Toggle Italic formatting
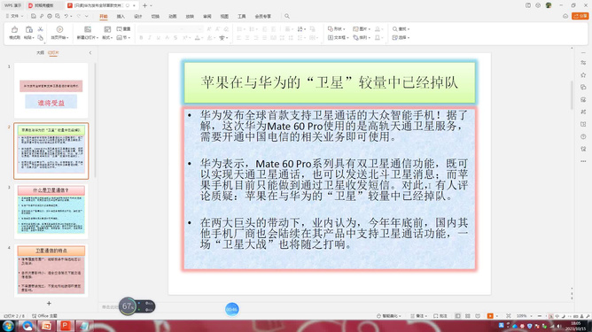 point(150,38)
